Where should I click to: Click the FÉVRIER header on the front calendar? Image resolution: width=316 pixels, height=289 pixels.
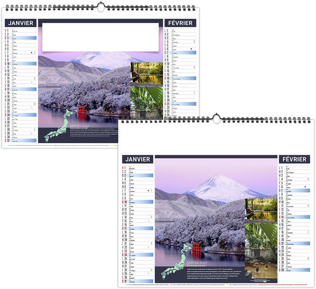(294, 160)
